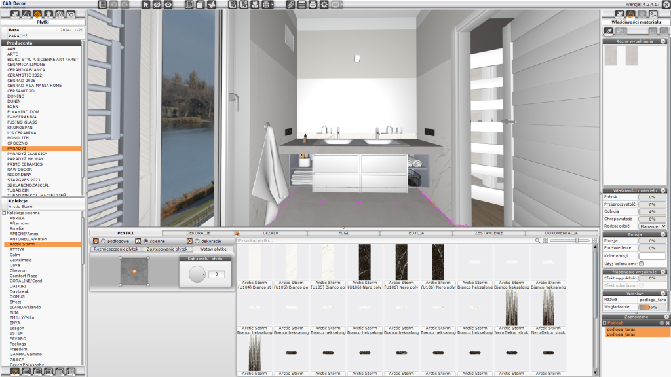Screen dimensions: 671x377
Task: Collapse the Kolekcje ścienne tree node
Action: 4,213
